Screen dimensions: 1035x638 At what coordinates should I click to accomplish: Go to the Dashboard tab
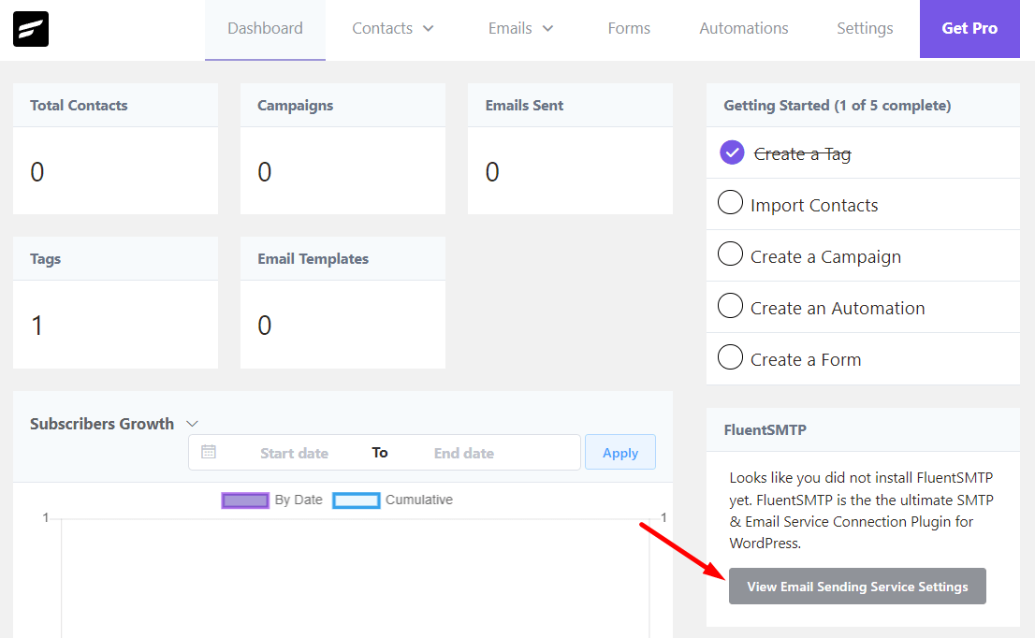coord(266,28)
